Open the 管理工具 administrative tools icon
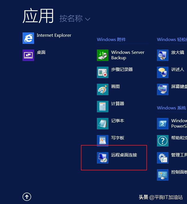 click(163, 158)
